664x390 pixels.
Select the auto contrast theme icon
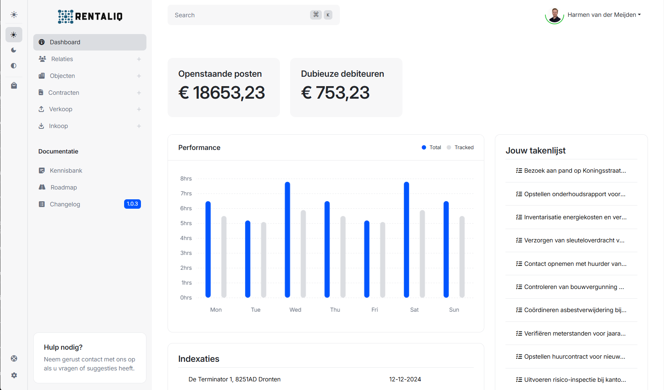click(x=14, y=66)
